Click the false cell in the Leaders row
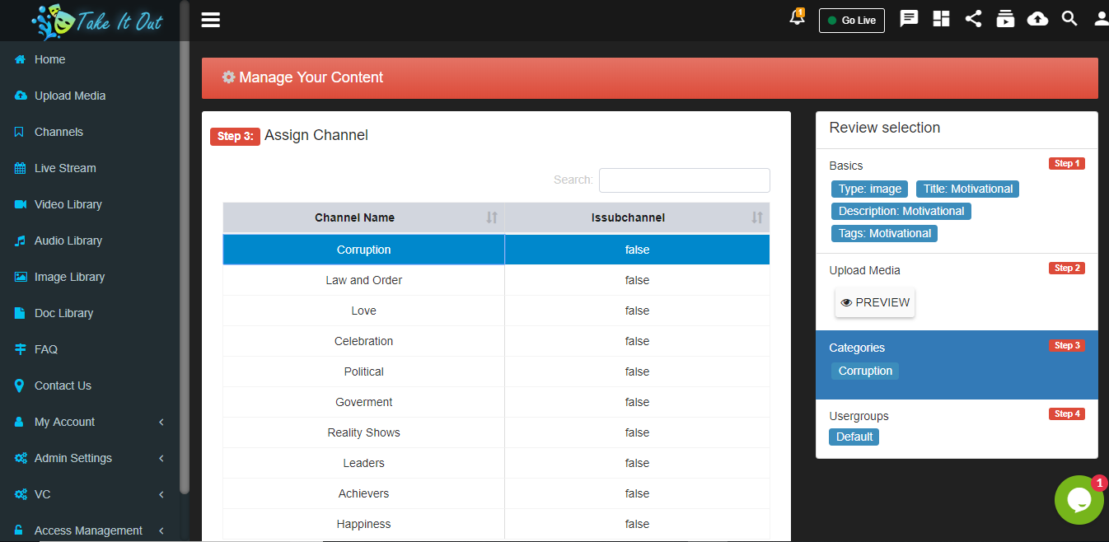Image resolution: width=1109 pixels, height=542 pixels. click(x=637, y=463)
